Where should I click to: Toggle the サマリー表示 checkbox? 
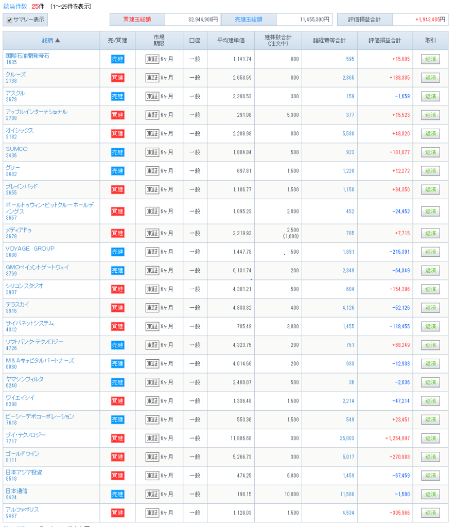click(x=9, y=20)
